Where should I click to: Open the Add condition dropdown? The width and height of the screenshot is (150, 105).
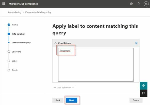tap(64, 88)
